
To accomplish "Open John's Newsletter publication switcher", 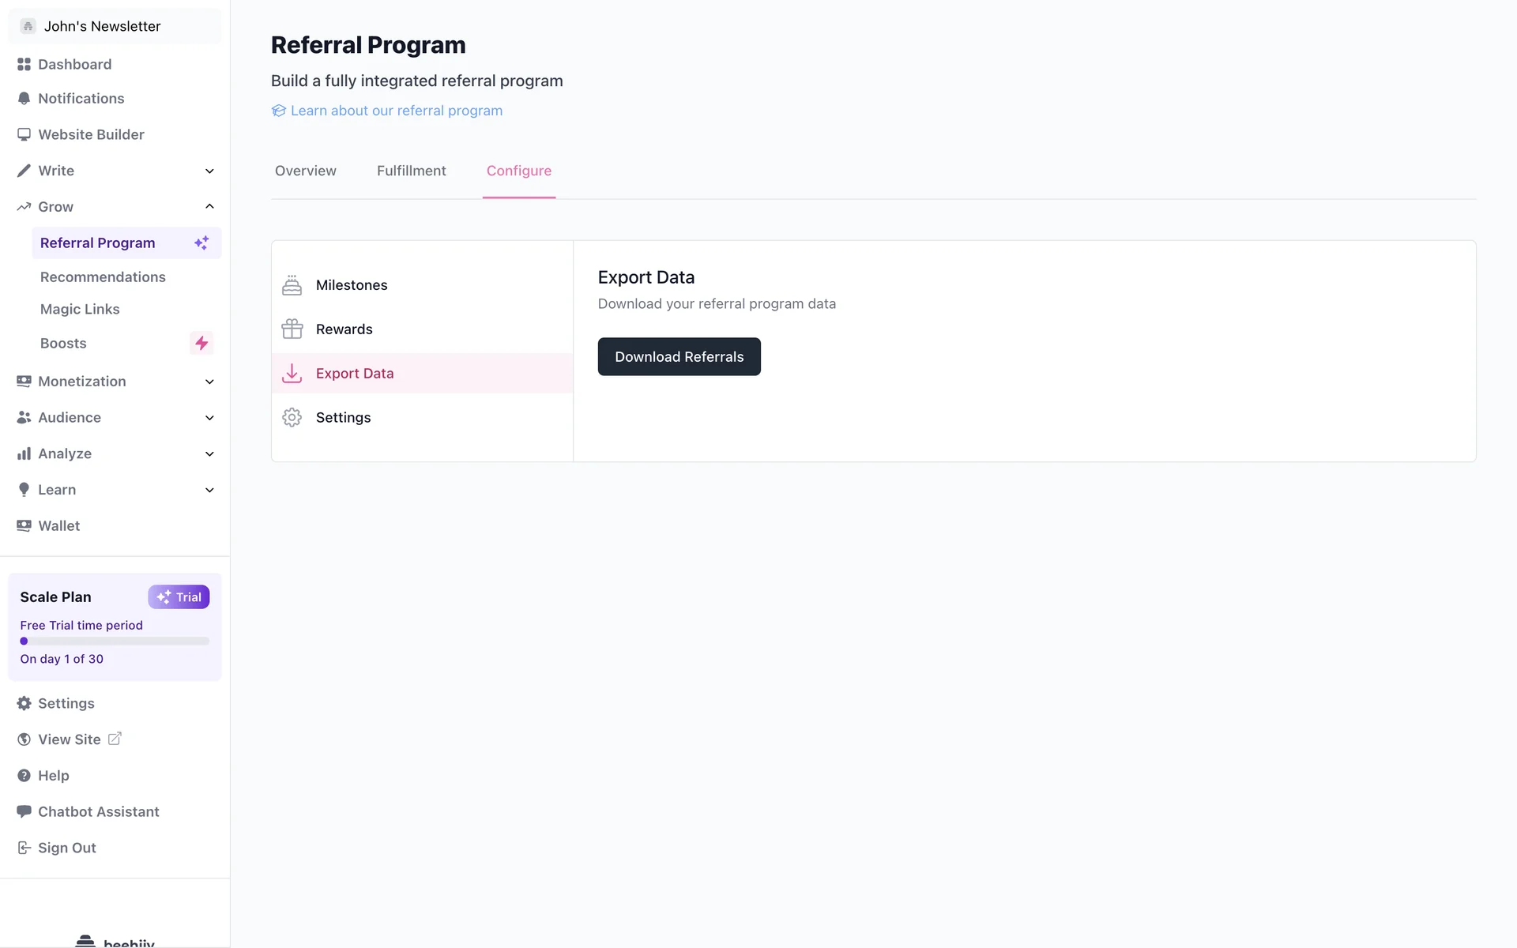I will pyautogui.click(x=115, y=26).
